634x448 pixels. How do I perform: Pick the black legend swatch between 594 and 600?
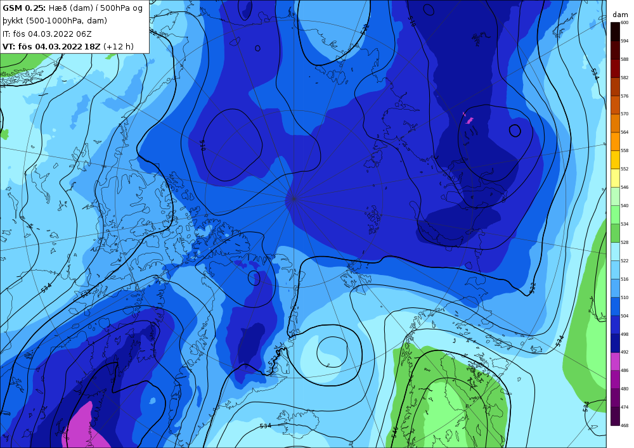click(615, 32)
